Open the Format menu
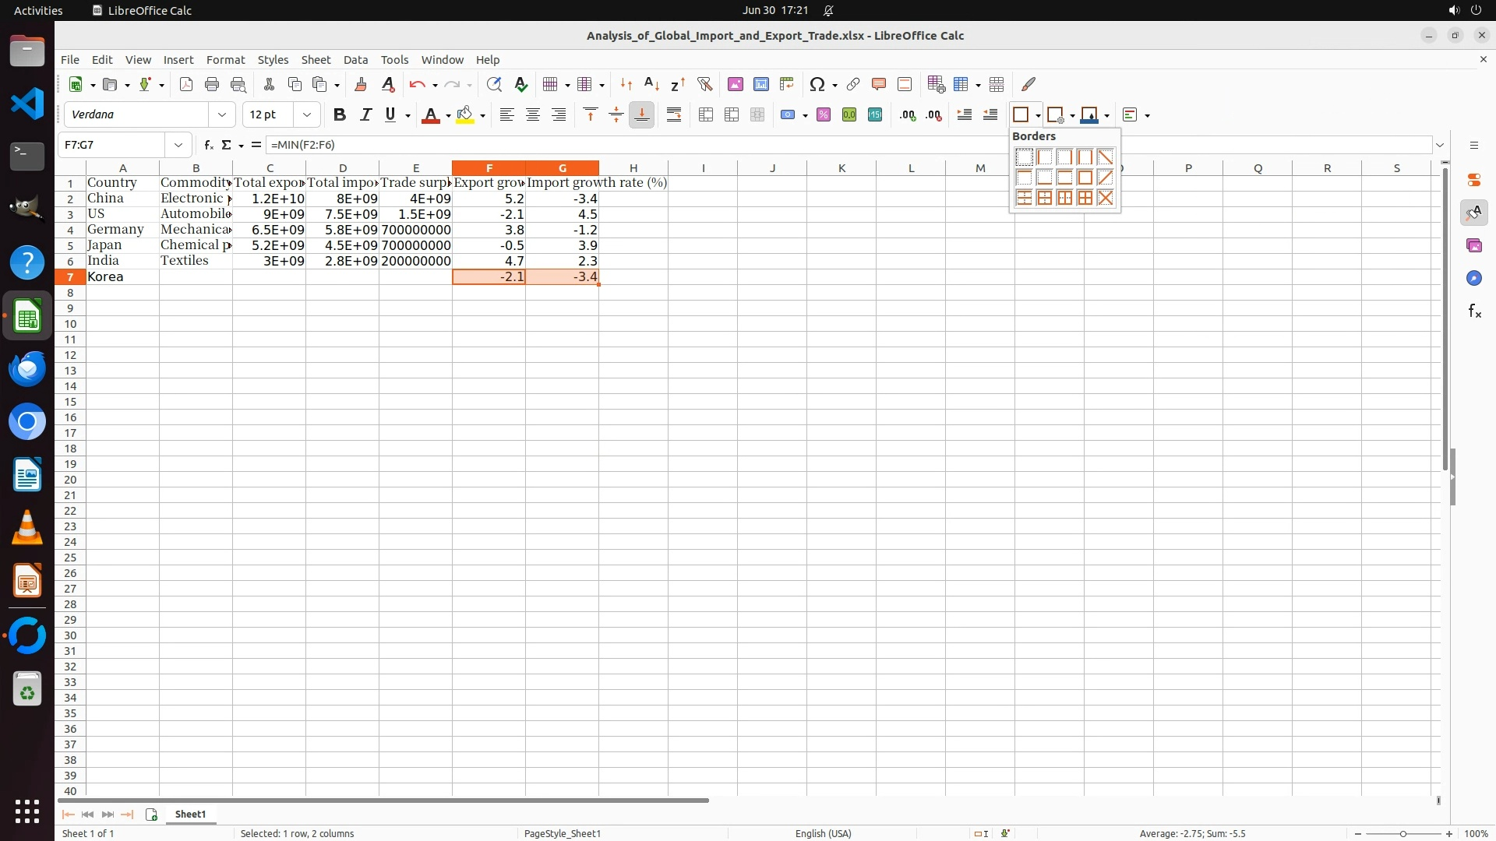Screen dimensions: 1496x841 pyautogui.click(x=225, y=59)
